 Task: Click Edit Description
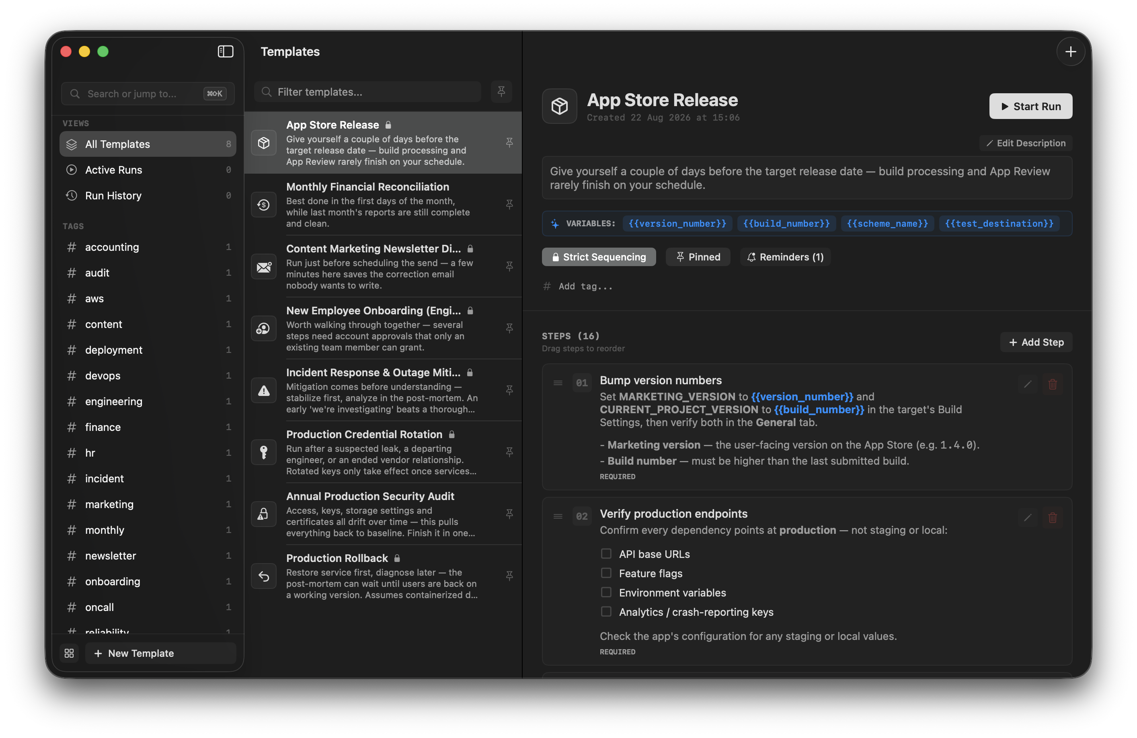point(1025,143)
